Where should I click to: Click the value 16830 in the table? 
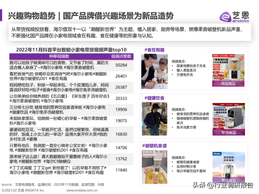click(121, 134)
